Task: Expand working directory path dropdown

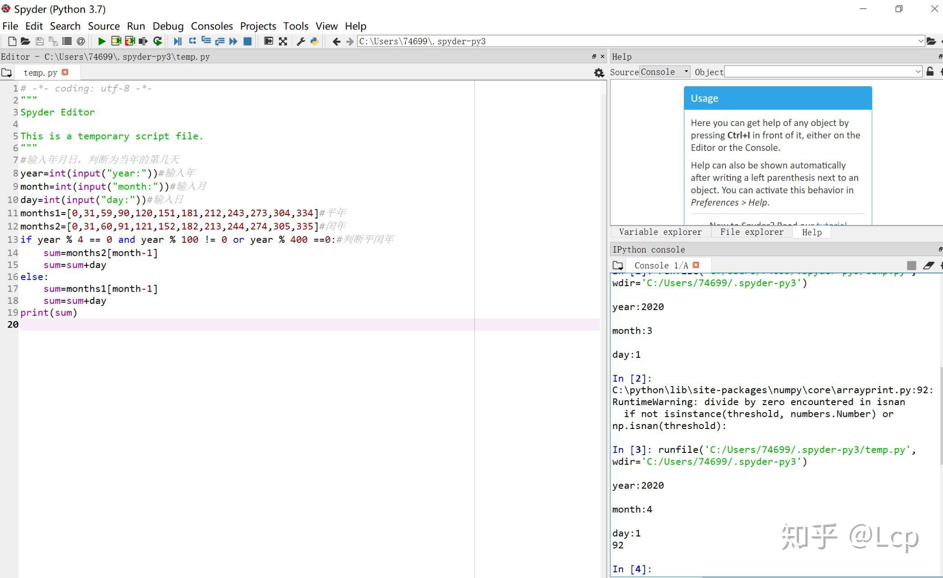Action: coord(920,41)
